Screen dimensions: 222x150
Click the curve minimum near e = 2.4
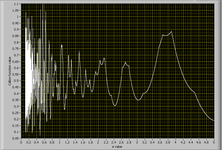(x=115, y=106)
